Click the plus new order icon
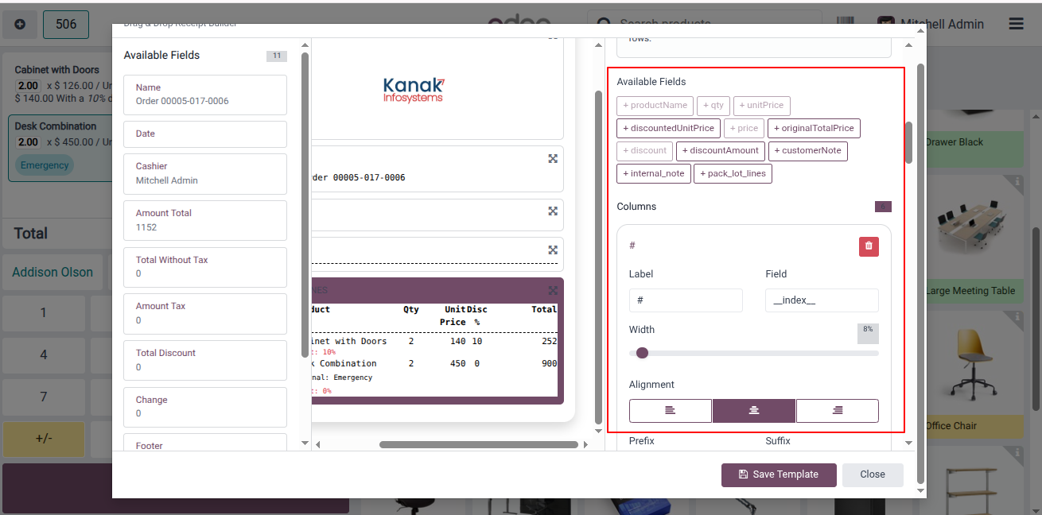The width and height of the screenshot is (1042, 515). pyautogui.click(x=20, y=25)
